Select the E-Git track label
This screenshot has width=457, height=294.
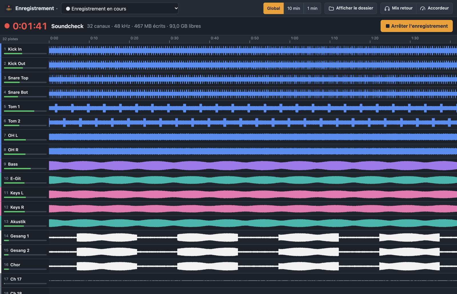15,179
